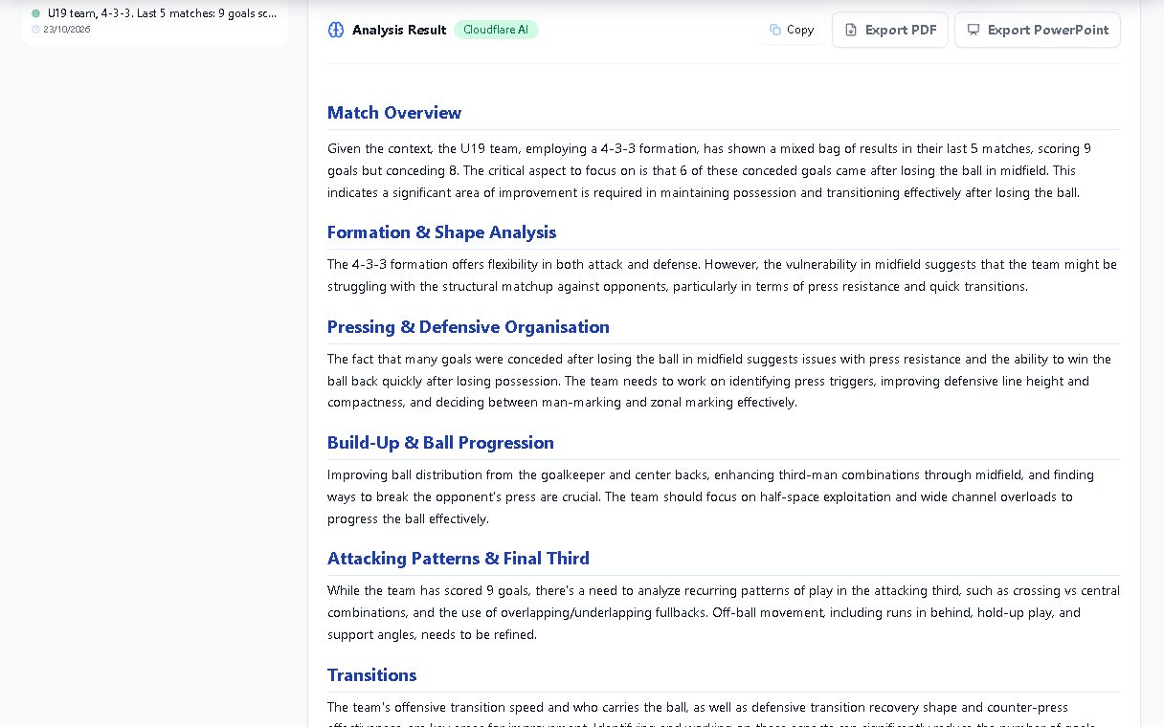The height and width of the screenshot is (727, 1164).
Task: Click the Analysis Result title
Action: point(399,30)
